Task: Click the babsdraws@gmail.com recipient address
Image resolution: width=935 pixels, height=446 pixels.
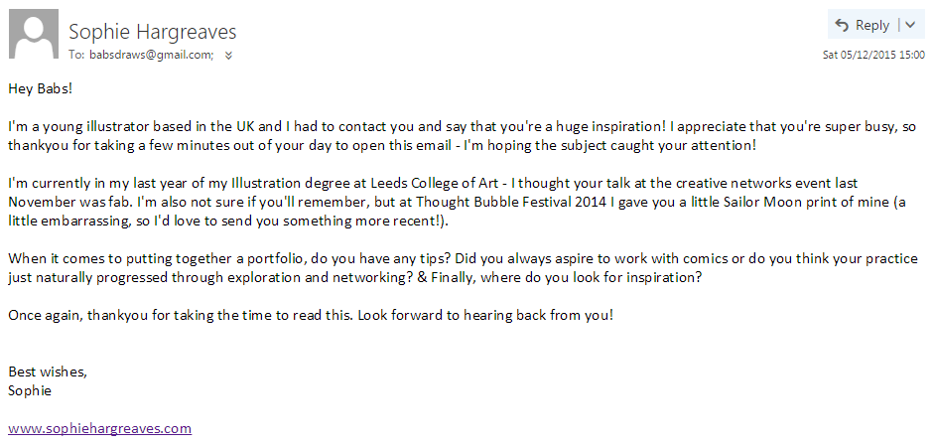Action: coord(152,55)
